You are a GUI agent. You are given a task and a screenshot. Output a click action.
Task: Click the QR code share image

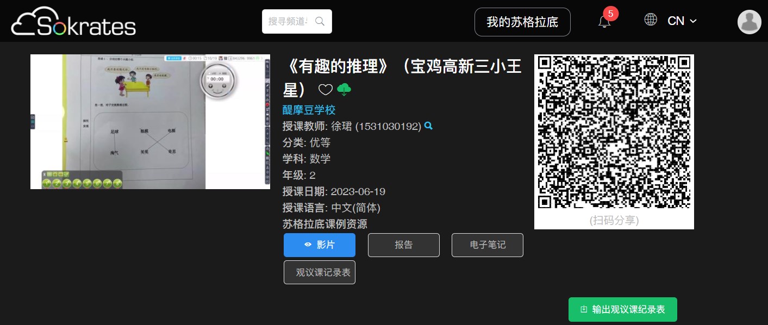[614, 132]
